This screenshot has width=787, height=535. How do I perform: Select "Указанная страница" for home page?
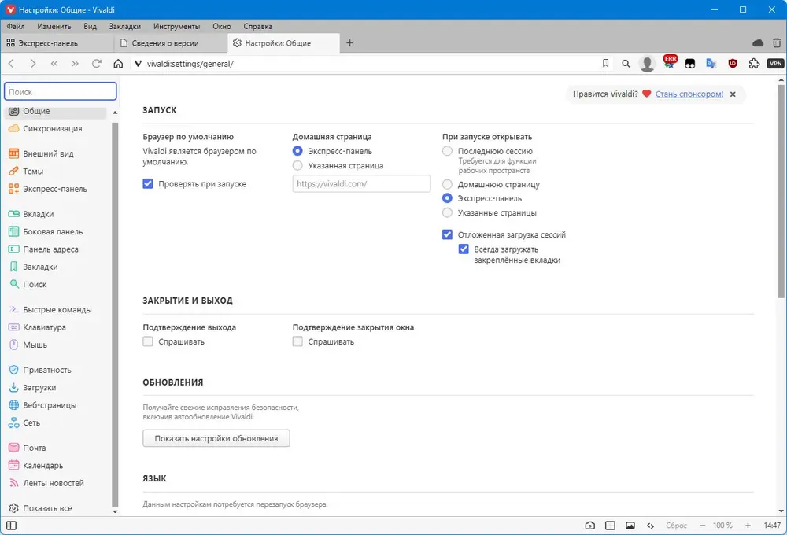[297, 166]
